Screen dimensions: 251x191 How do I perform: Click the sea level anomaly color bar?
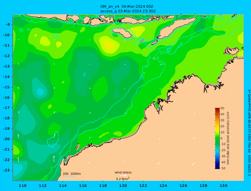click(217, 138)
